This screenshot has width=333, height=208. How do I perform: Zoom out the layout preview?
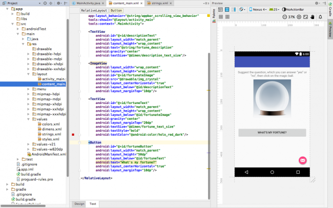click(x=284, y=16)
